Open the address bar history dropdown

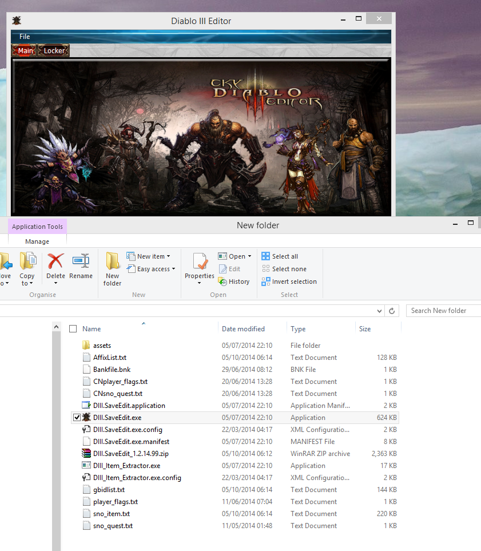(380, 311)
